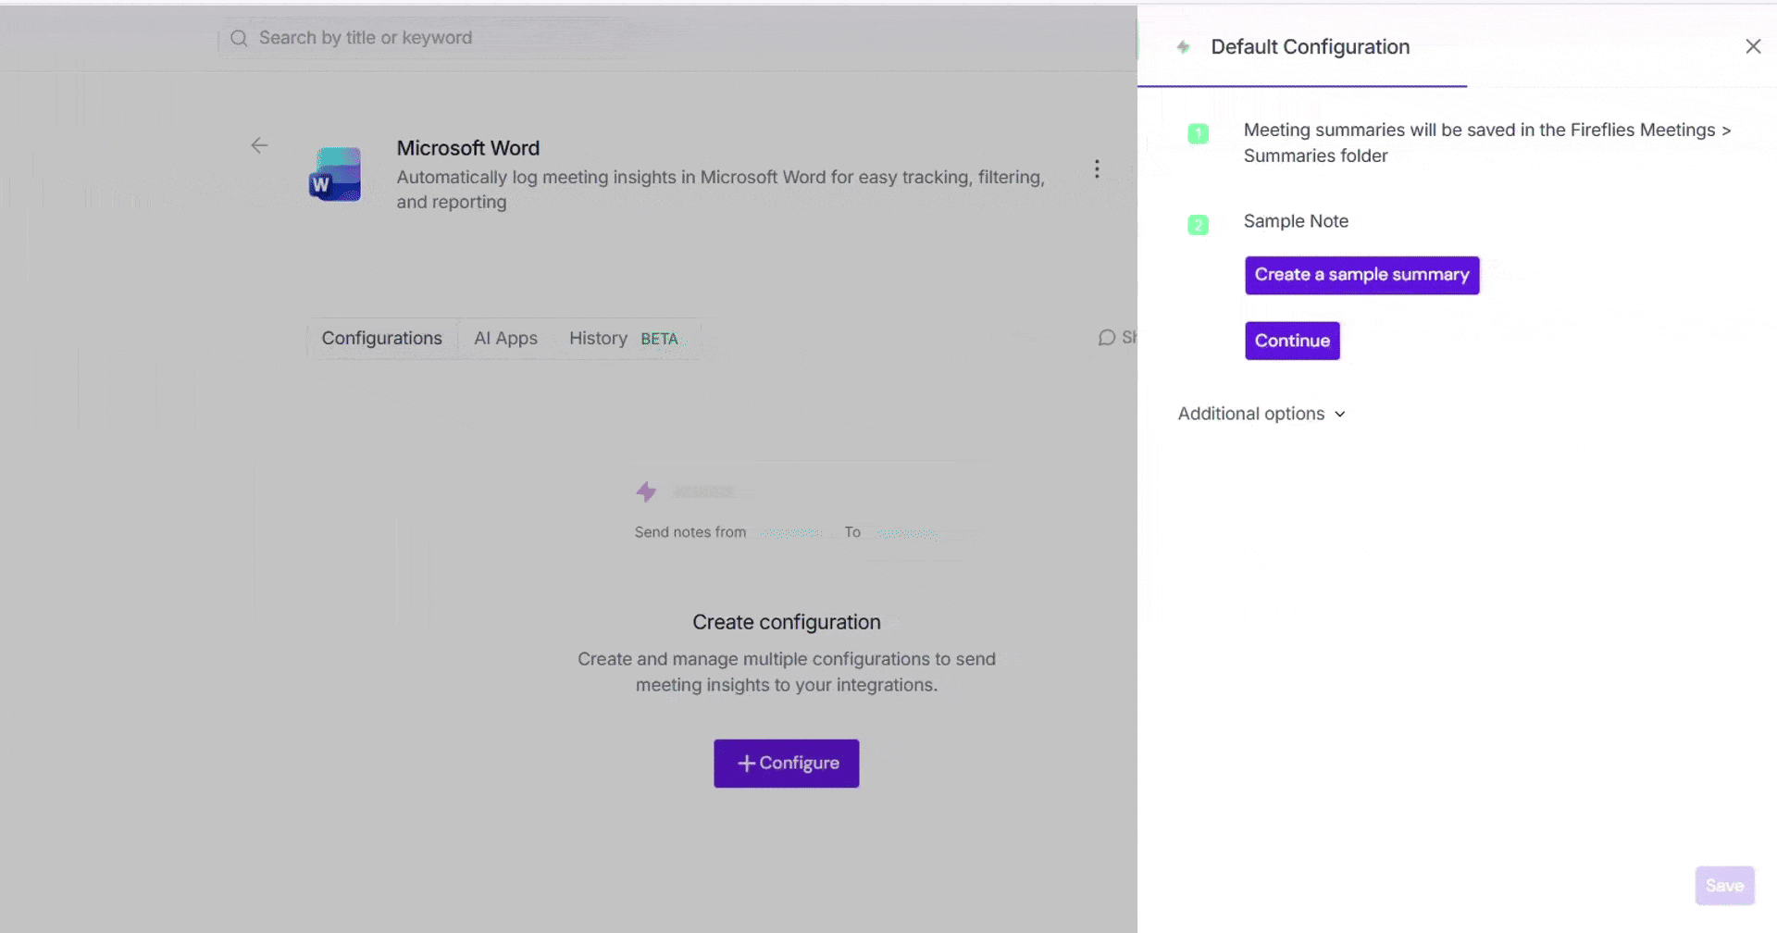Click the green step 1 badge

click(1199, 132)
